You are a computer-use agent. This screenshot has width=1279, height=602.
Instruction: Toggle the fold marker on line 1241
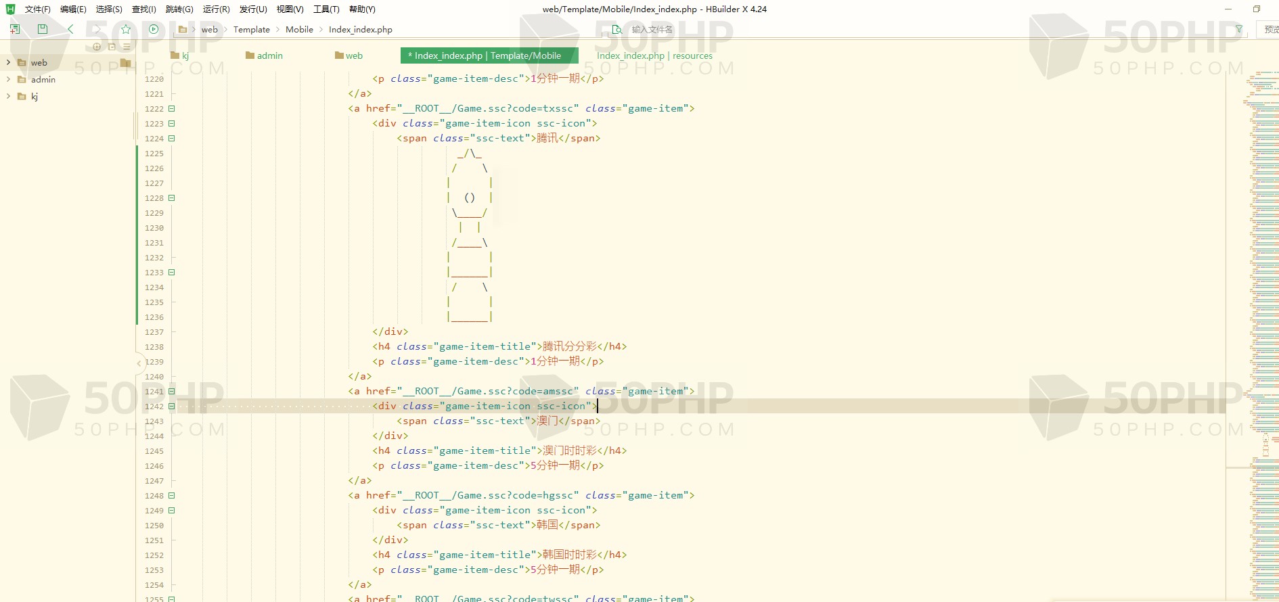[172, 392]
